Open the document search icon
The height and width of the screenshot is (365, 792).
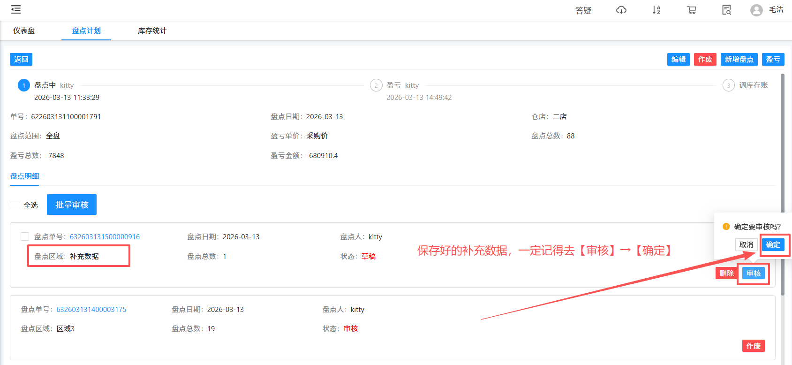(726, 10)
